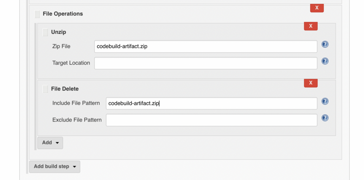Click the Unzip step drag handle

click(45, 32)
